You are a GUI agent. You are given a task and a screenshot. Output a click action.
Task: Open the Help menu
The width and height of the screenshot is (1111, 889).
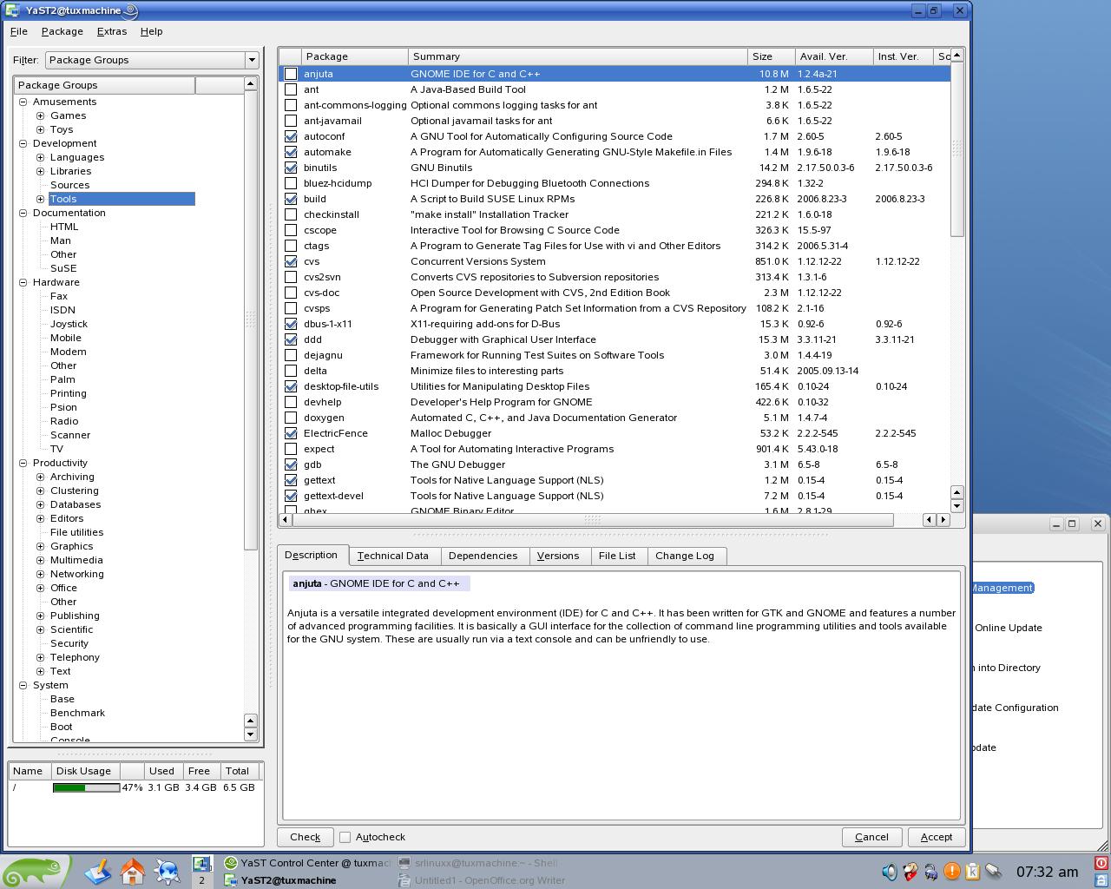(151, 31)
